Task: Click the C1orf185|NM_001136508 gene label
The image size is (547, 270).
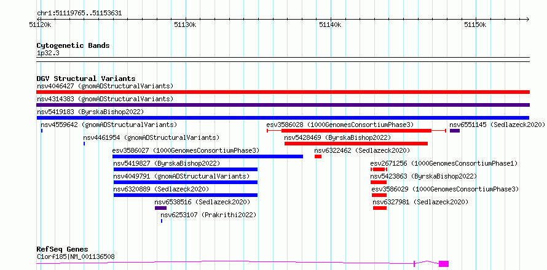Action: point(76,257)
